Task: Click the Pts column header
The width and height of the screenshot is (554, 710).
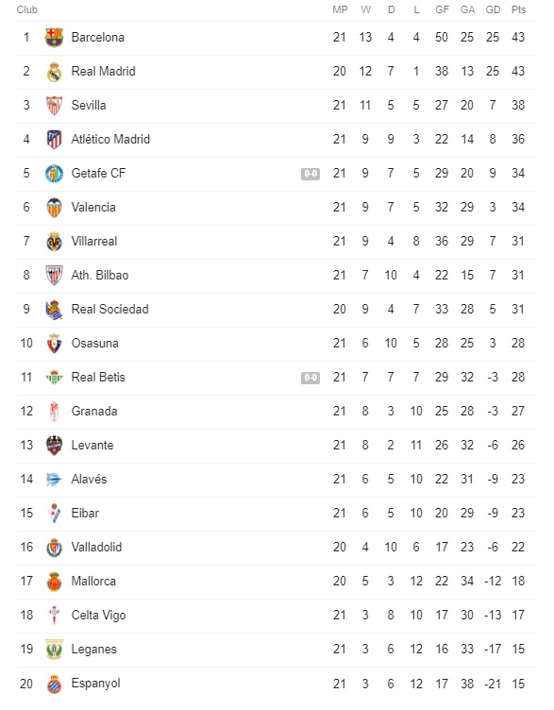Action: [519, 9]
